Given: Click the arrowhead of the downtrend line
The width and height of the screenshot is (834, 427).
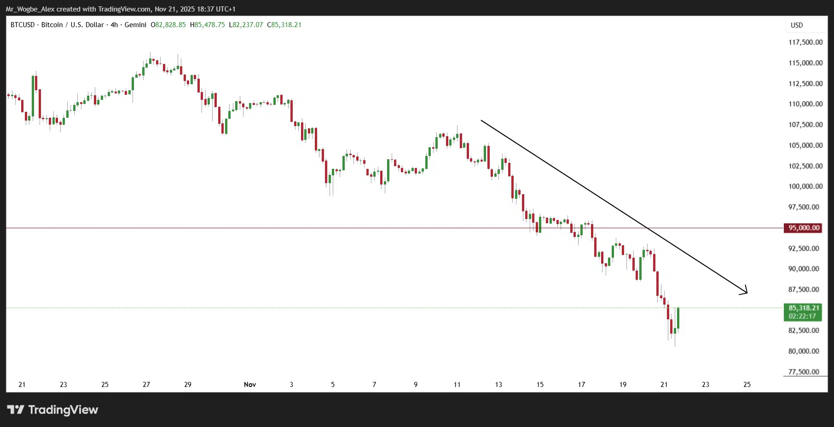Looking at the screenshot, I should pos(745,292).
